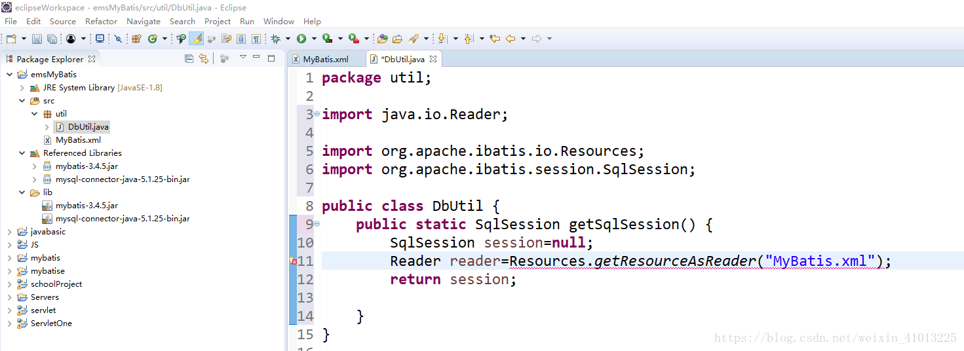The height and width of the screenshot is (351, 964).
Task: Click Run External Tools toolbox icon
Action: [x=354, y=39]
